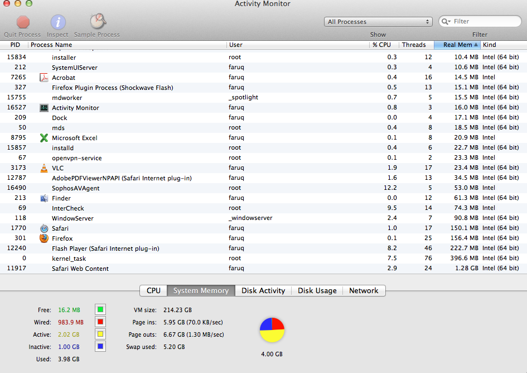Open the Inspect info icon
This screenshot has width=527, height=373.
coord(58,22)
